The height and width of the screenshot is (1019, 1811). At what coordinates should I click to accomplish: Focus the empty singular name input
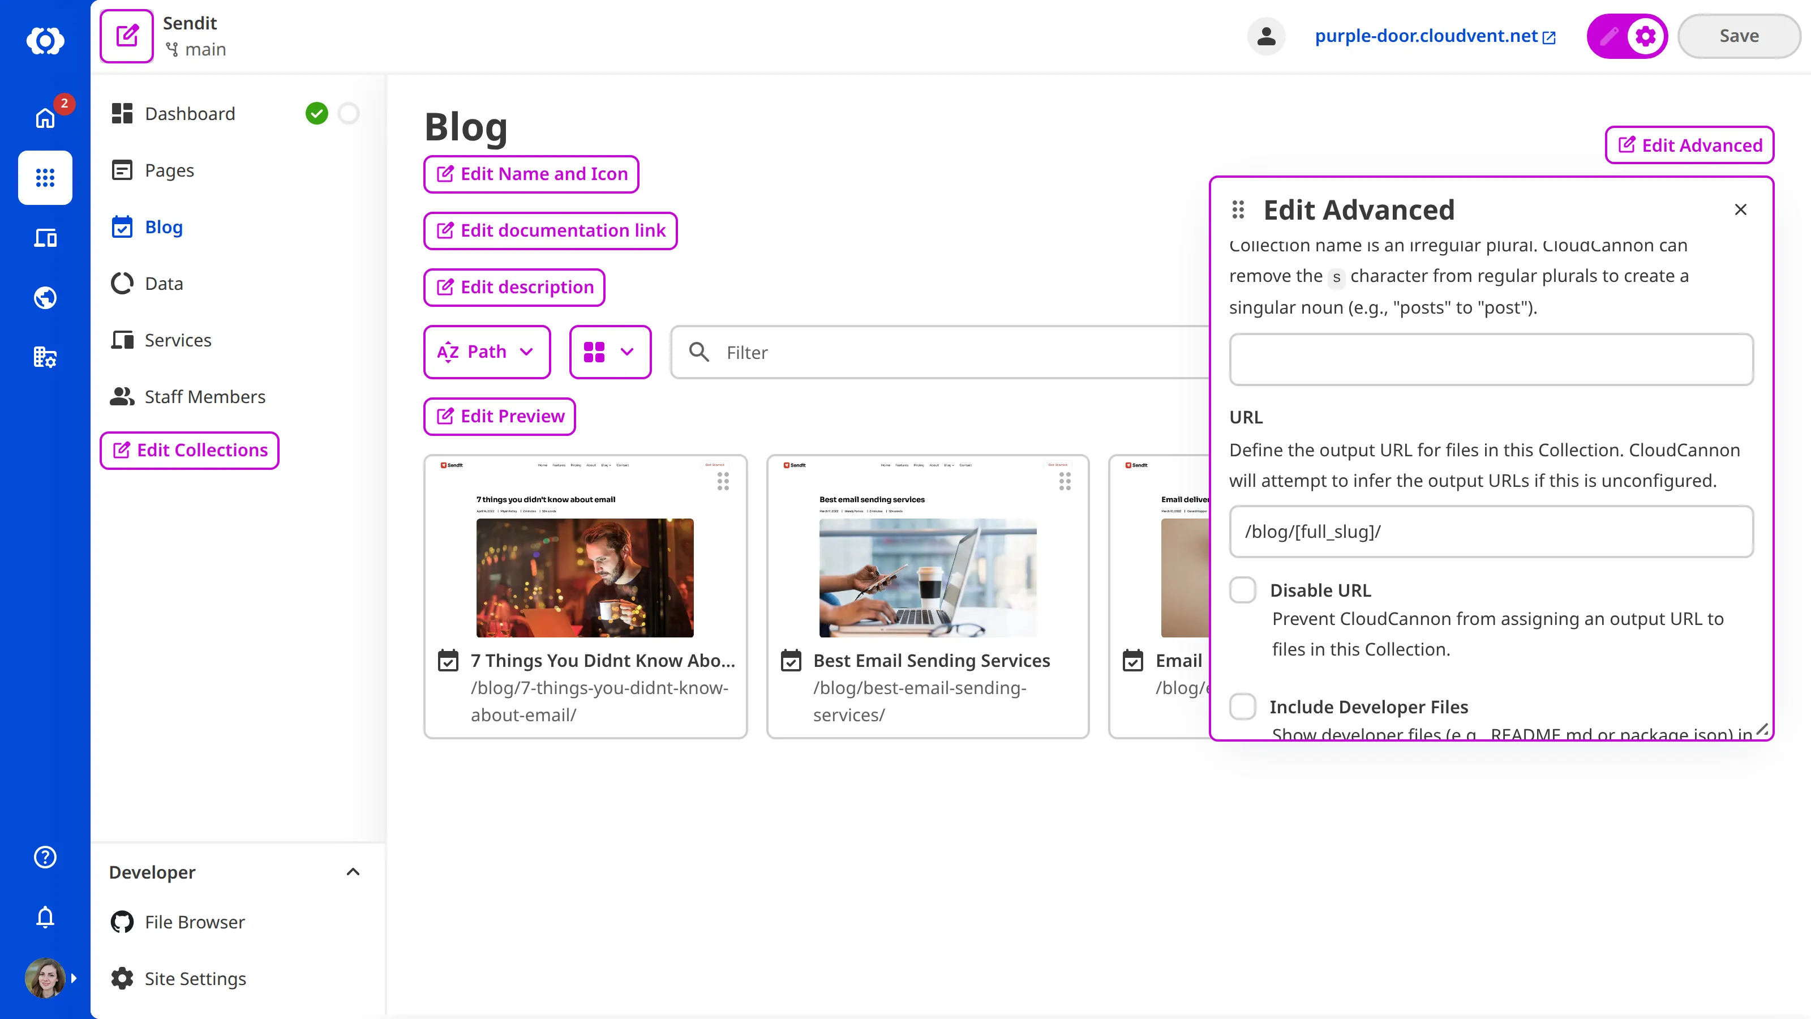point(1491,359)
